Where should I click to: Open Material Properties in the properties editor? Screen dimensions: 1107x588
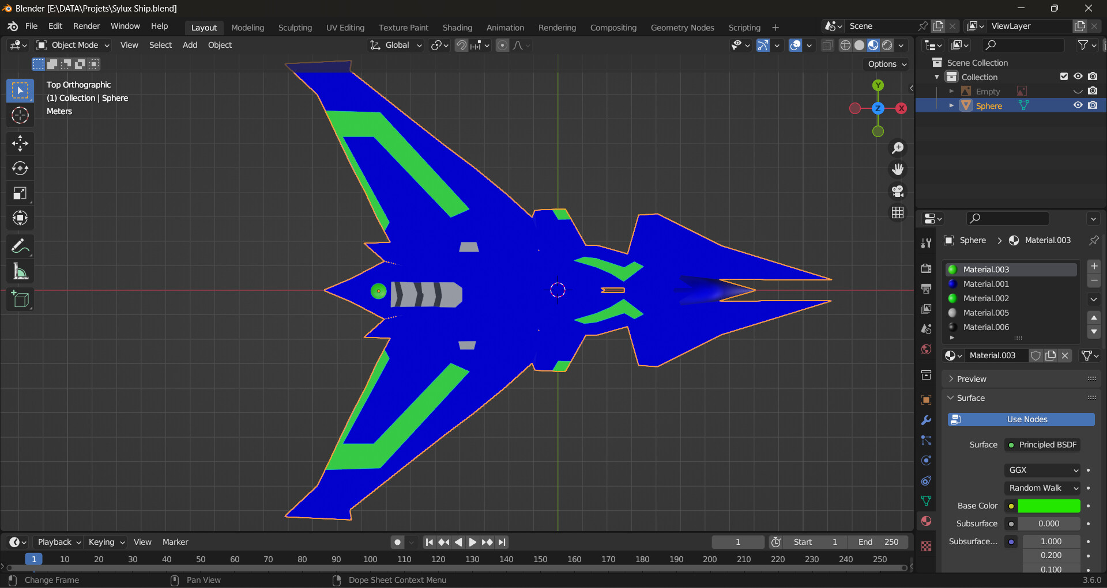(927, 521)
